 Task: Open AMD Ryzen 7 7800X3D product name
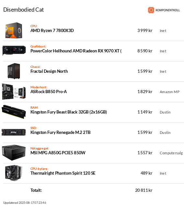coord(52,30)
